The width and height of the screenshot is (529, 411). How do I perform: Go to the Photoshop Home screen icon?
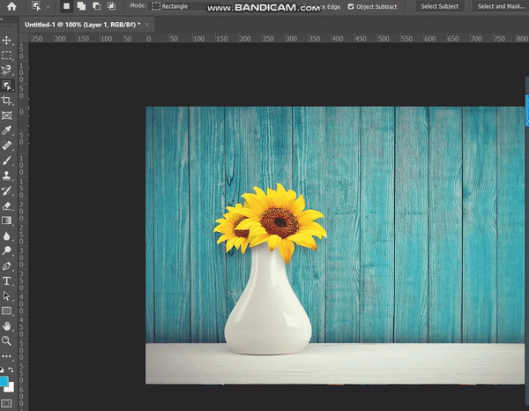[x=11, y=6]
